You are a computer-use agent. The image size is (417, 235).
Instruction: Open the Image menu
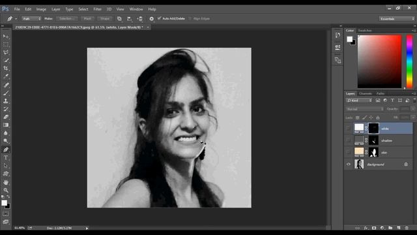click(x=41, y=9)
